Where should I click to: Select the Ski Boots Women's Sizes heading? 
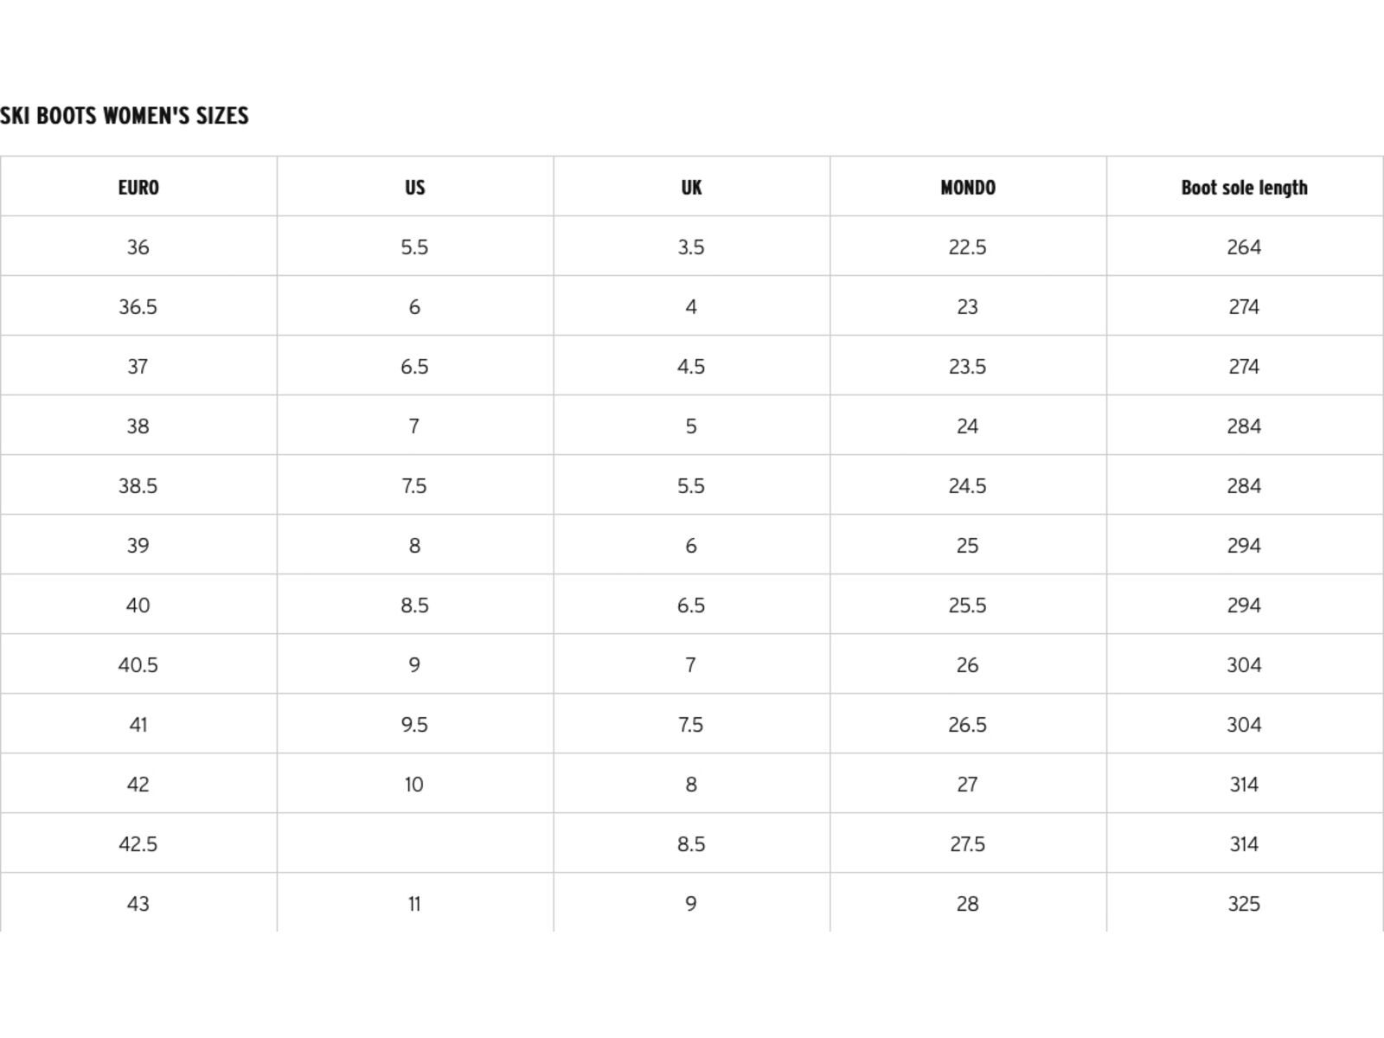tap(125, 116)
